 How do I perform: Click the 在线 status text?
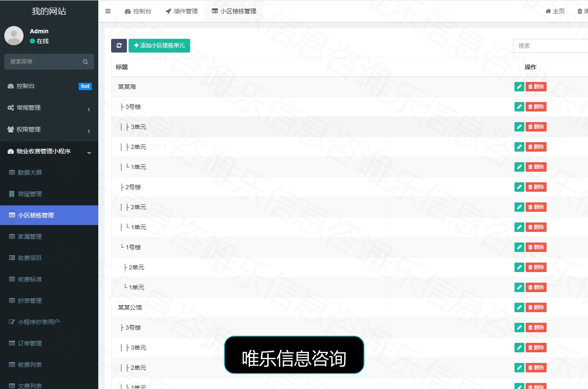click(x=43, y=41)
